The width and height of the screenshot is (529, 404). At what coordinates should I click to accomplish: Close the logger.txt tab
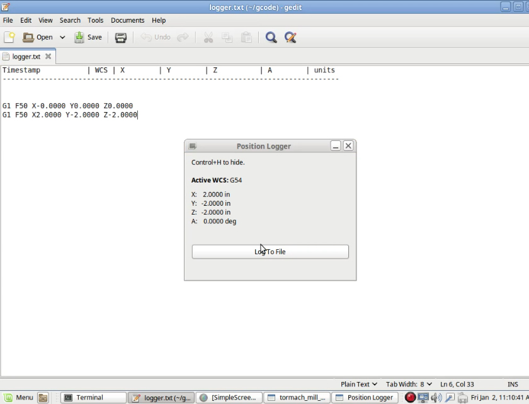pyautogui.click(x=48, y=57)
